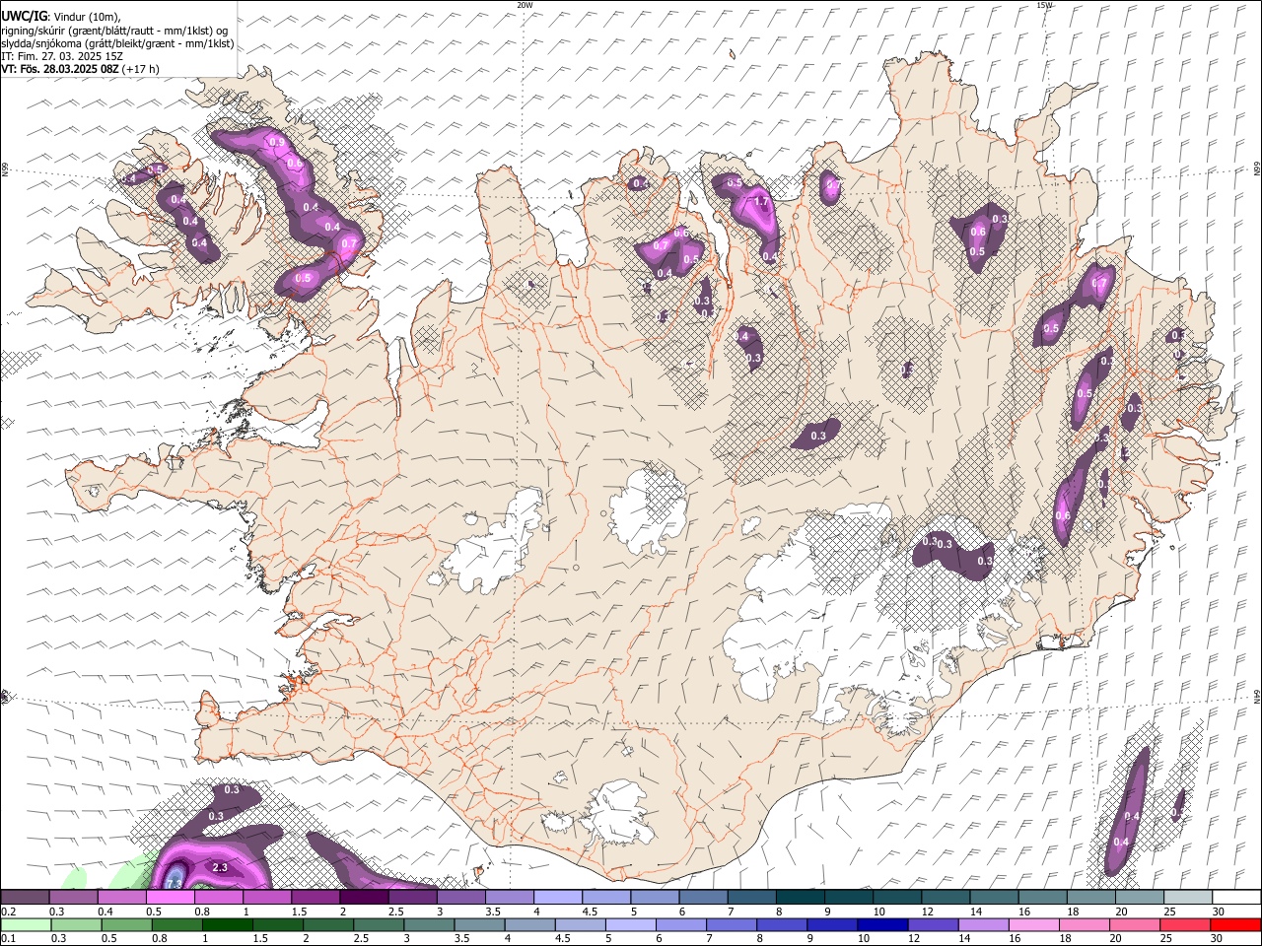Click the '15W' longitude label at top
The image size is (1262, 946).
click(1044, 5)
